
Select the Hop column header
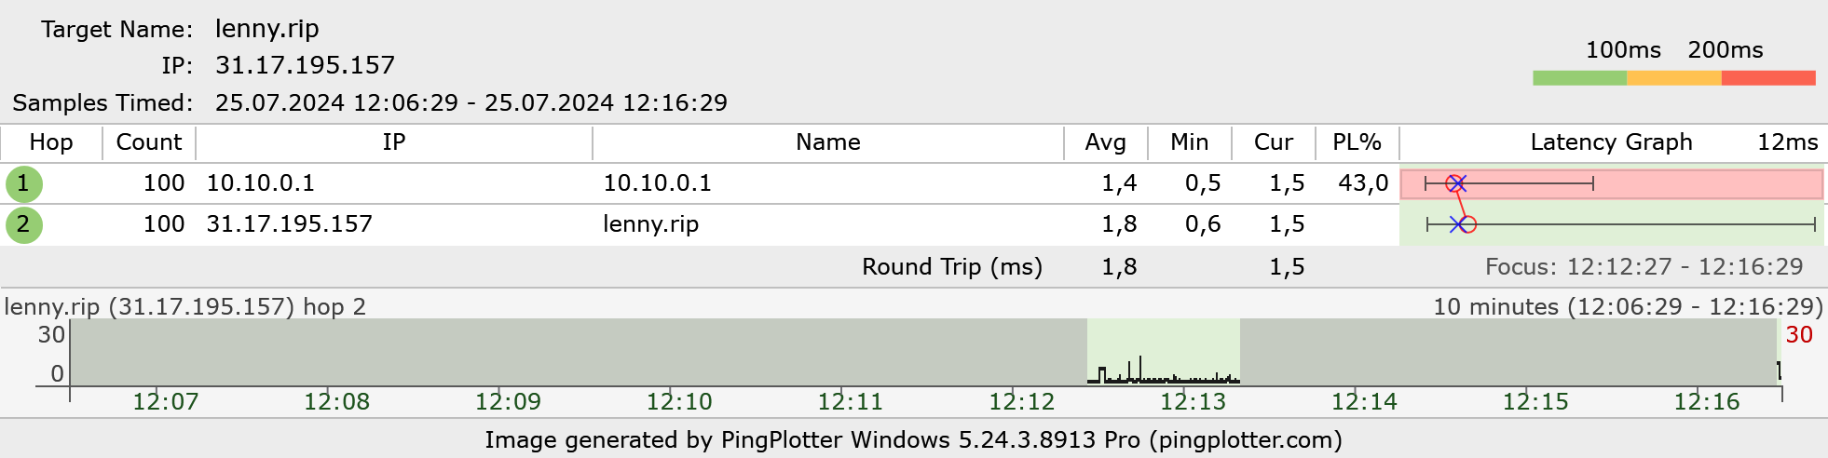tap(51, 142)
